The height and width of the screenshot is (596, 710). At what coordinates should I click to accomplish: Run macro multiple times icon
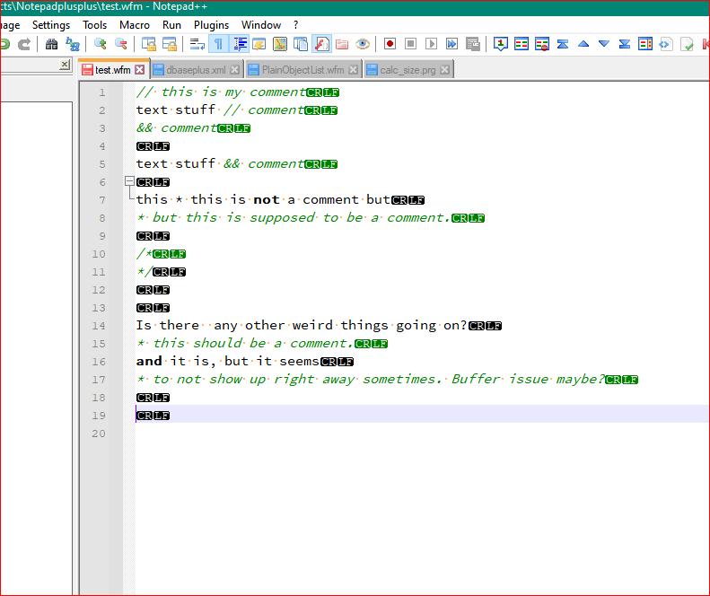pyautogui.click(x=451, y=44)
